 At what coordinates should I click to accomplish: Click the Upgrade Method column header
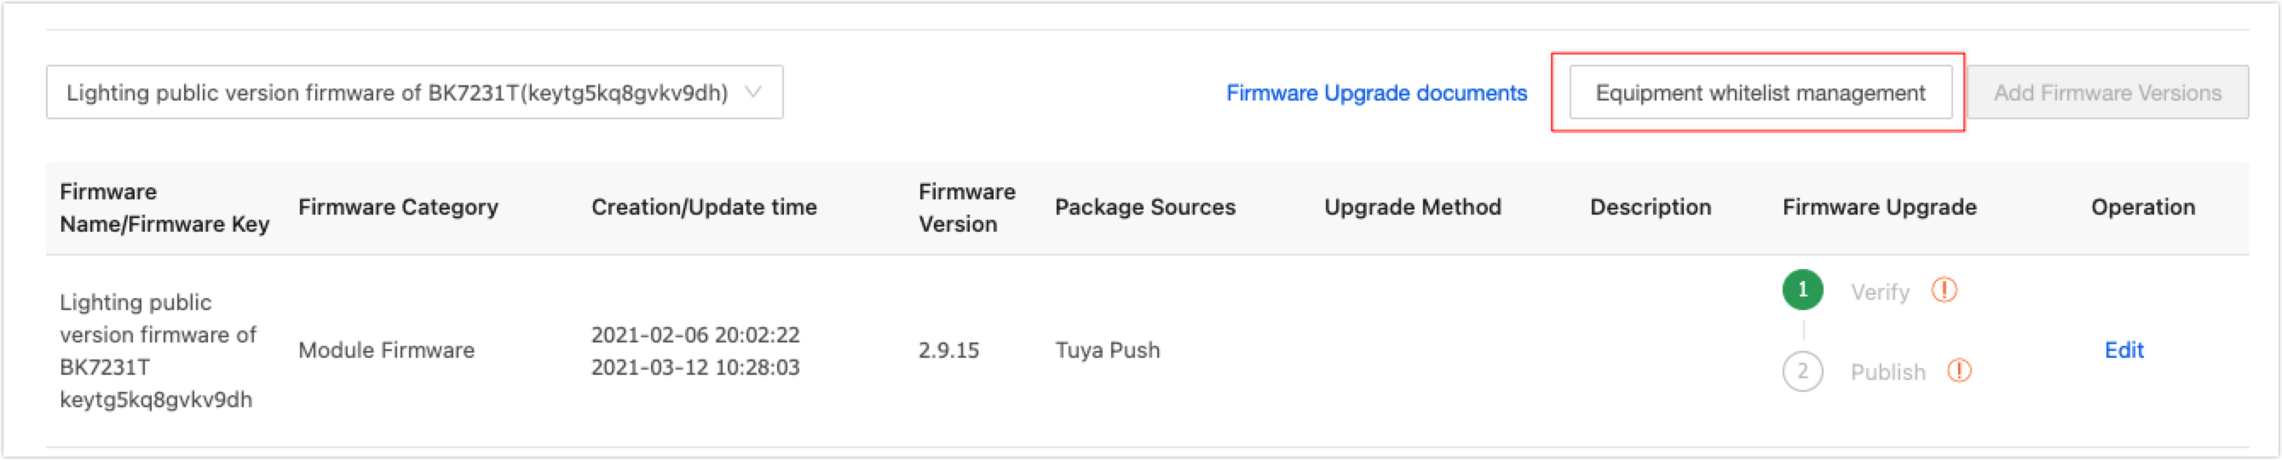pos(1412,207)
